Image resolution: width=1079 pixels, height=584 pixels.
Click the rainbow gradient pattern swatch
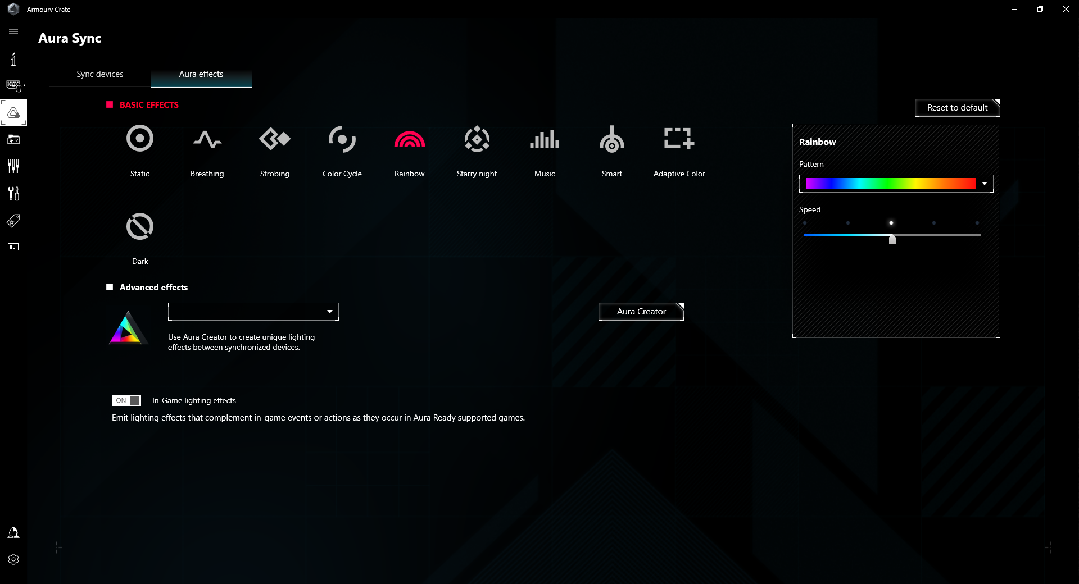coord(890,184)
